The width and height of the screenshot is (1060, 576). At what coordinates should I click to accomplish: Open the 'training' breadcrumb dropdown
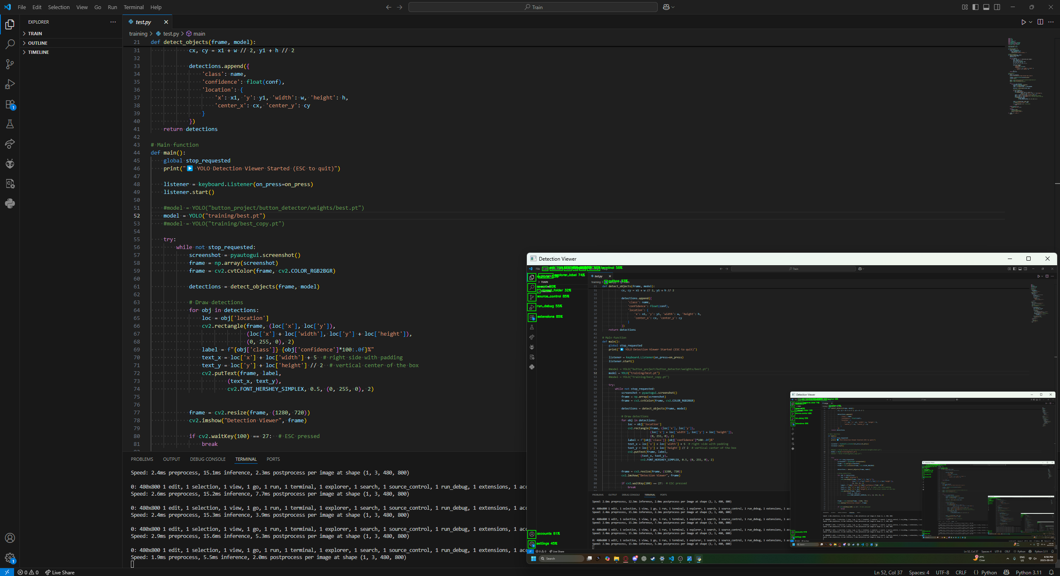[x=138, y=34]
